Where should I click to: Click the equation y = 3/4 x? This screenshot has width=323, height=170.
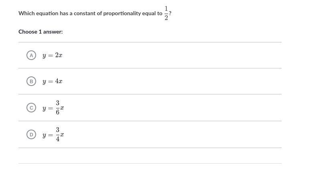click(53, 135)
